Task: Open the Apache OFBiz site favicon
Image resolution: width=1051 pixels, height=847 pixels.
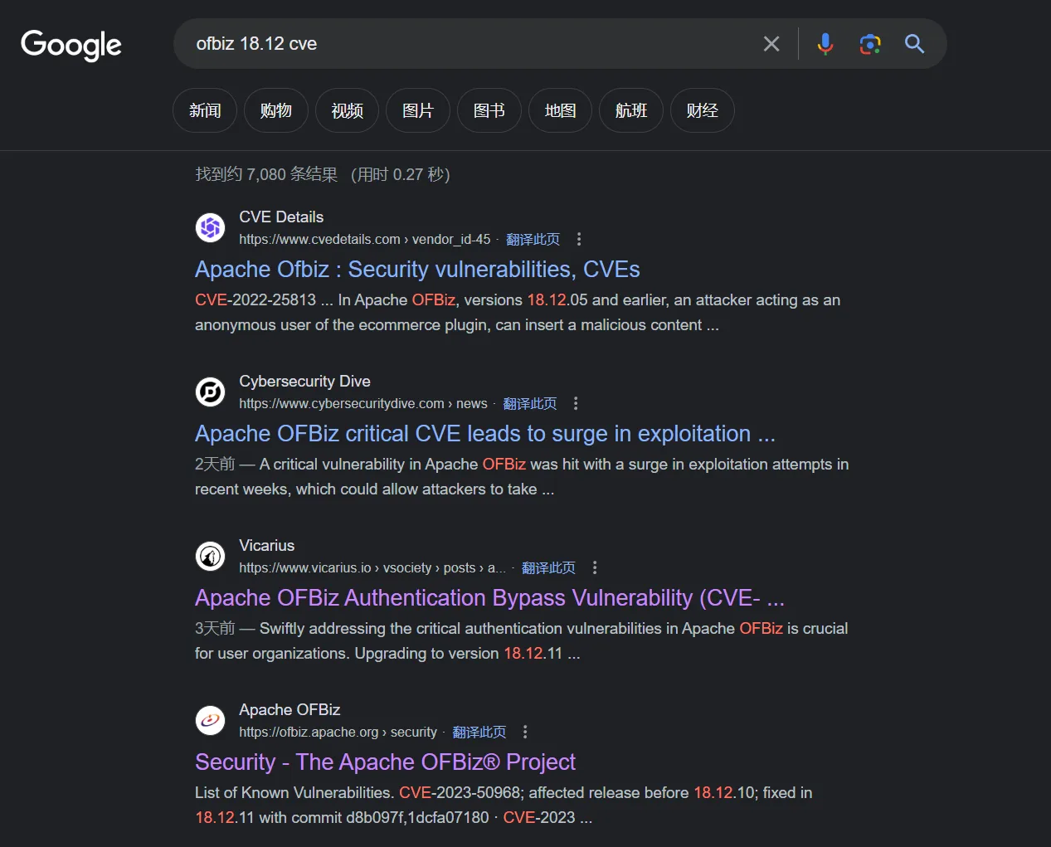Action: point(211,720)
